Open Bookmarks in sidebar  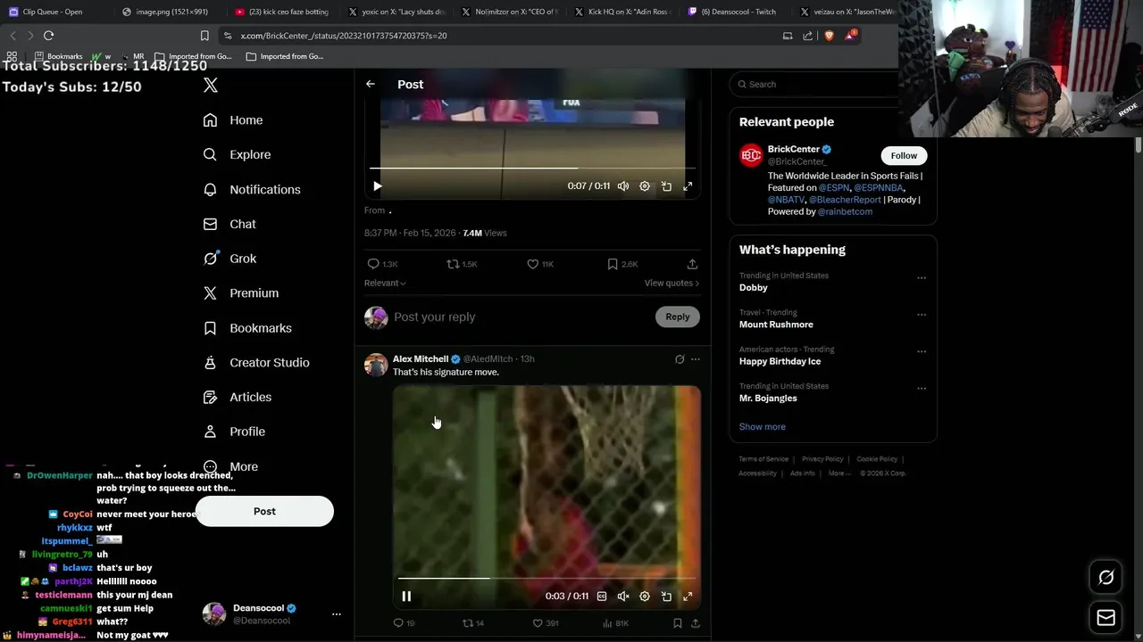(247, 328)
